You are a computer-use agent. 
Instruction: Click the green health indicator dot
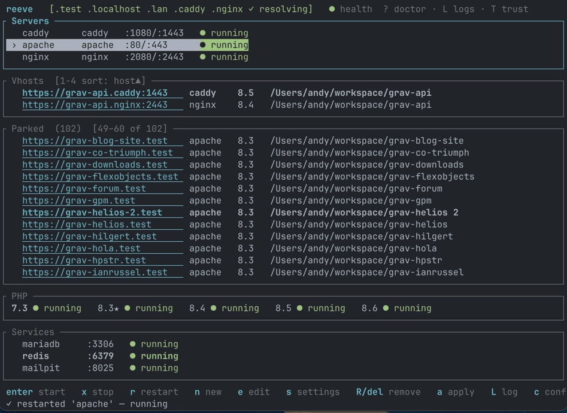[x=332, y=9]
